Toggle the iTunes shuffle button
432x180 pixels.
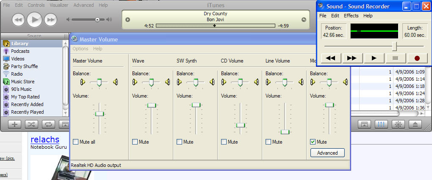tap(32, 125)
